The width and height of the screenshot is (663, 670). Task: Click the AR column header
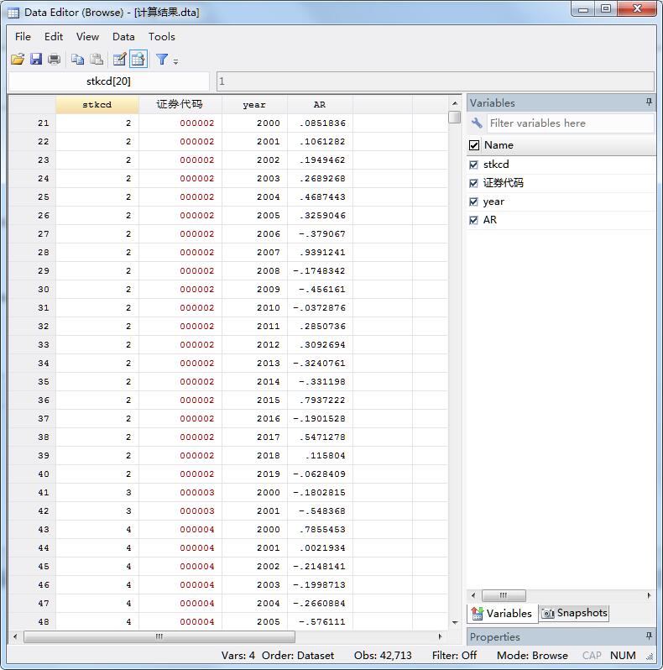pos(320,105)
